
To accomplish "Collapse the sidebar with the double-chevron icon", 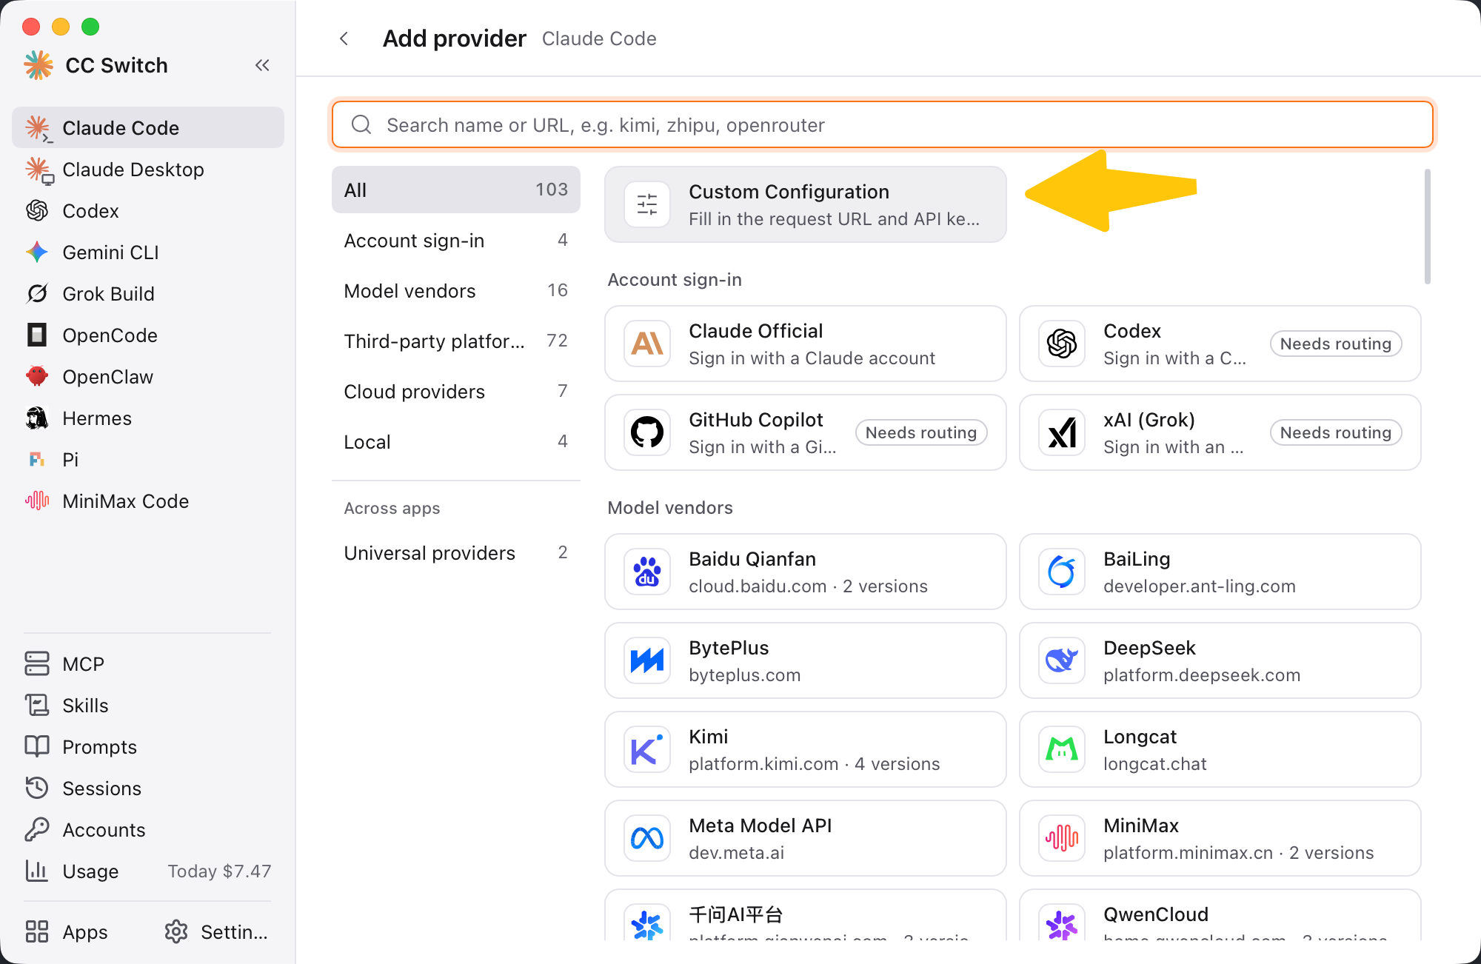I will click(x=262, y=65).
